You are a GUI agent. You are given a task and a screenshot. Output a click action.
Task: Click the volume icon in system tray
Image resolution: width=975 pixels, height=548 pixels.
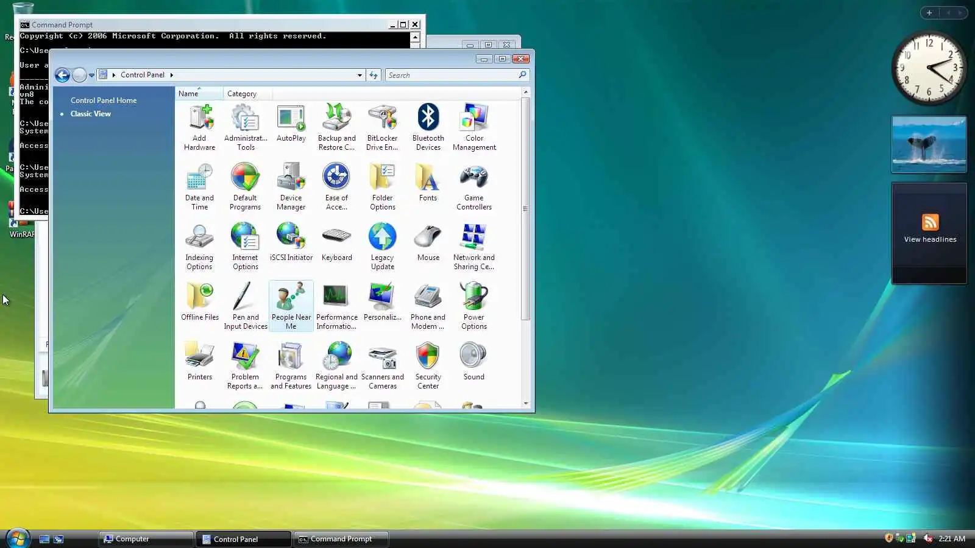[928, 538]
